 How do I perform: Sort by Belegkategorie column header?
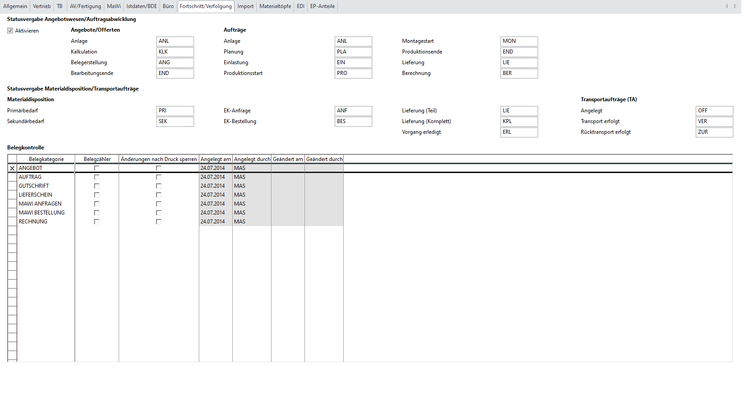(x=46, y=159)
